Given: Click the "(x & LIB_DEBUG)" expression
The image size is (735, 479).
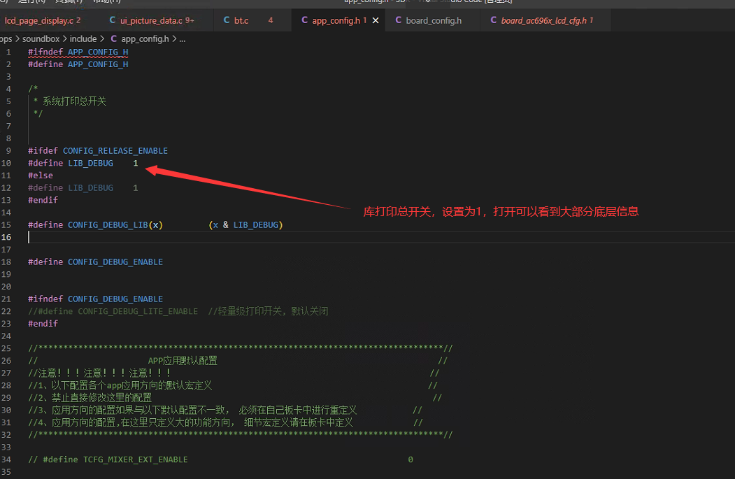Looking at the screenshot, I should tap(245, 225).
